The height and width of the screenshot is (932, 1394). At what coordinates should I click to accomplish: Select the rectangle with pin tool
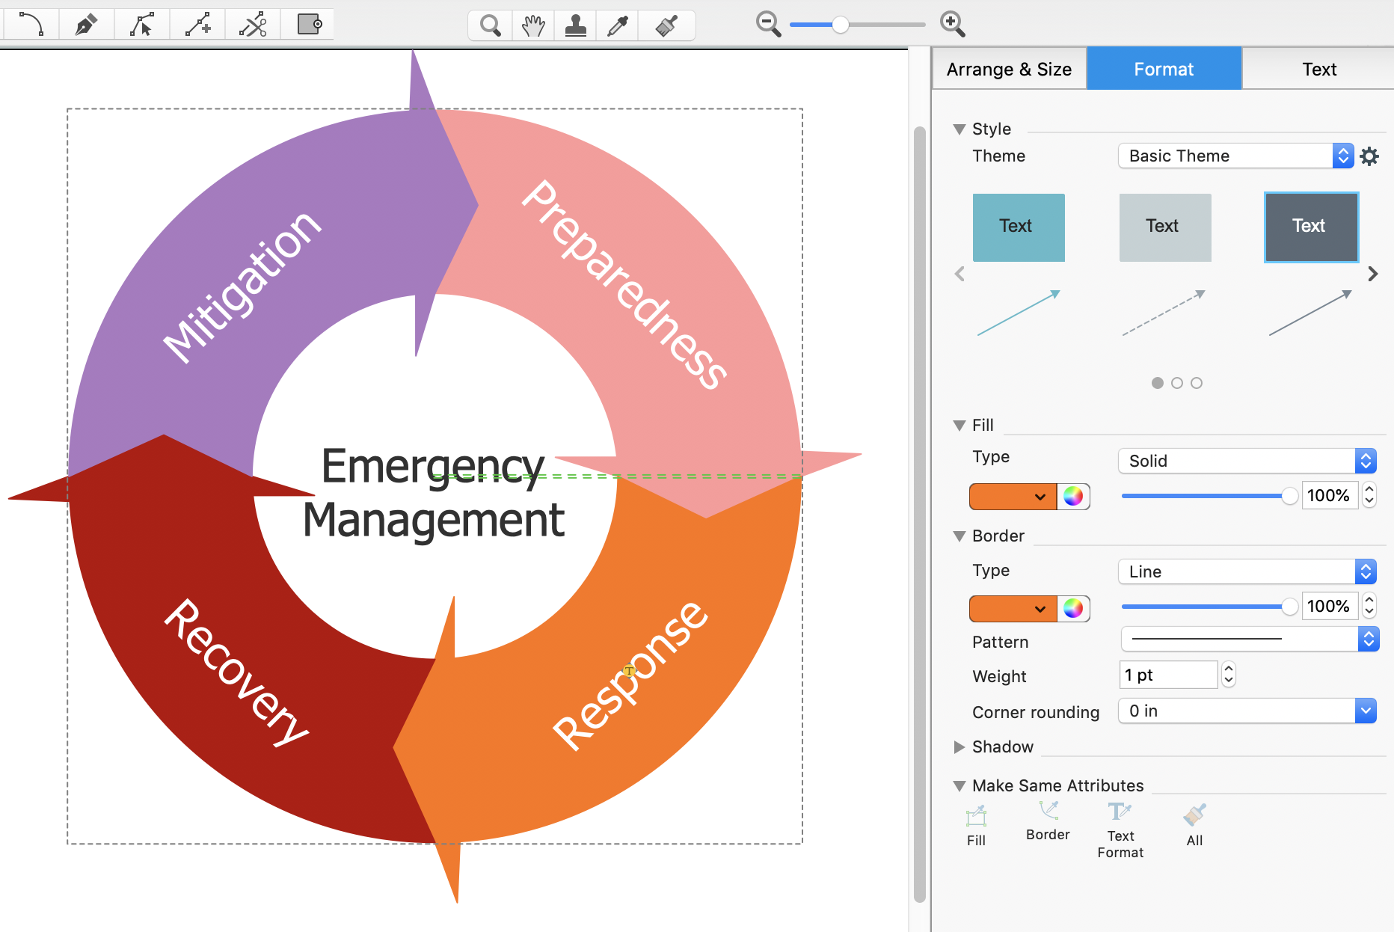click(308, 25)
